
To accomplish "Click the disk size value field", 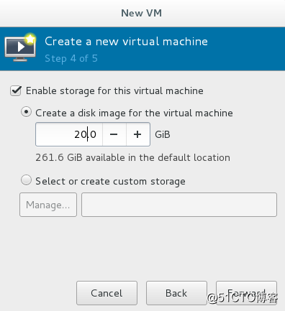I will [69, 134].
